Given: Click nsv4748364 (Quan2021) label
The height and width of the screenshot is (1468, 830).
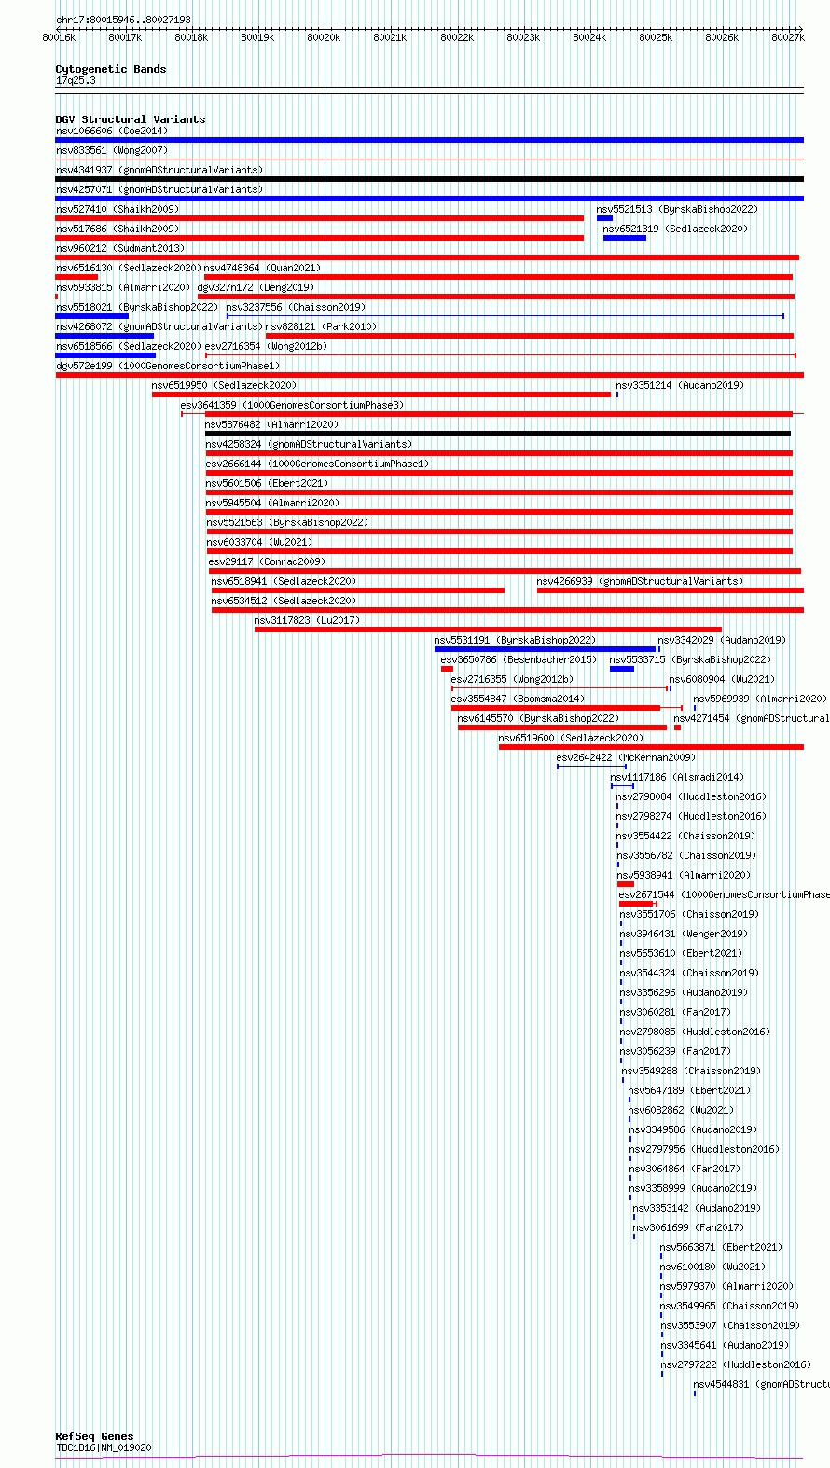Looking at the screenshot, I should point(262,268).
